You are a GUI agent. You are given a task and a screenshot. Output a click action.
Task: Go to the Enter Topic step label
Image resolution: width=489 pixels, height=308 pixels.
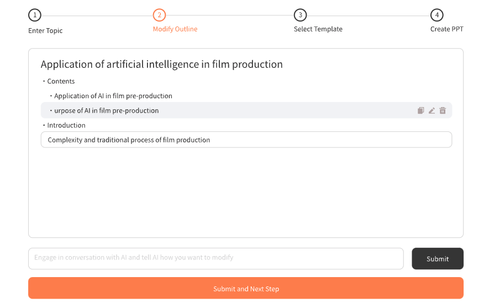point(45,30)
